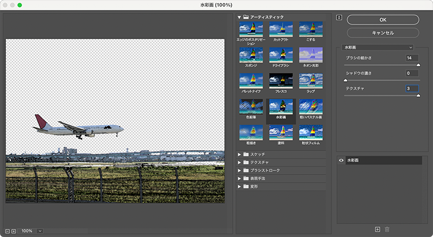Viewport: 433px width, 237px height.
Task: Click the zoom in plus icon
Action: point(13,231)
